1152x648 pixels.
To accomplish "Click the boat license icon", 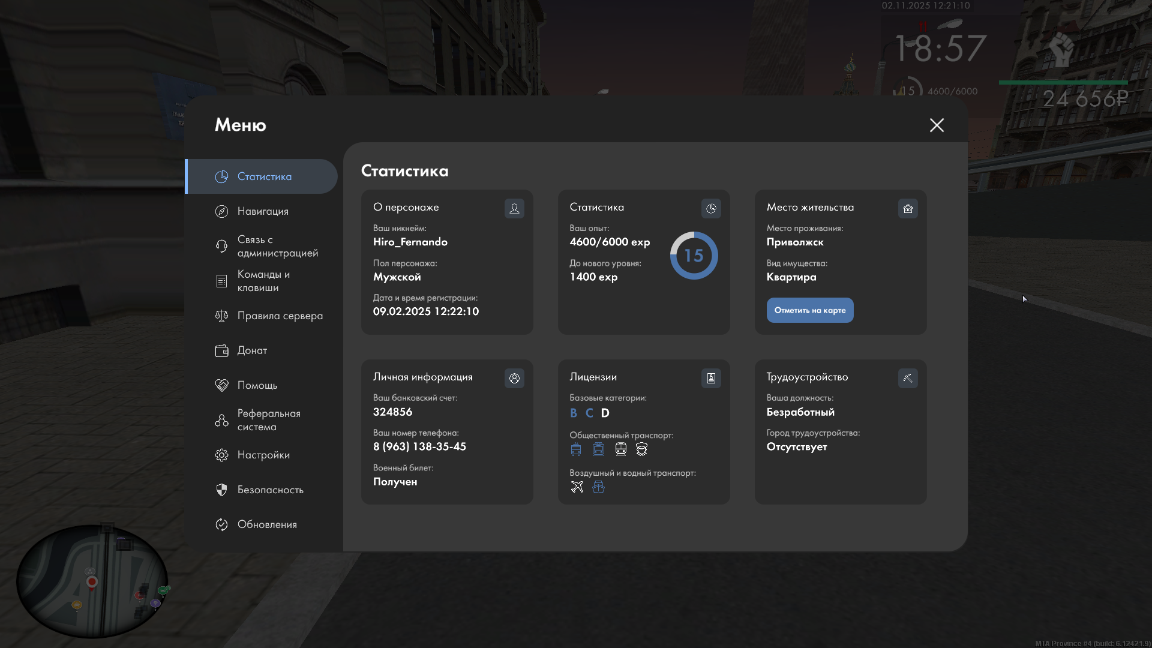I will 598,487.
